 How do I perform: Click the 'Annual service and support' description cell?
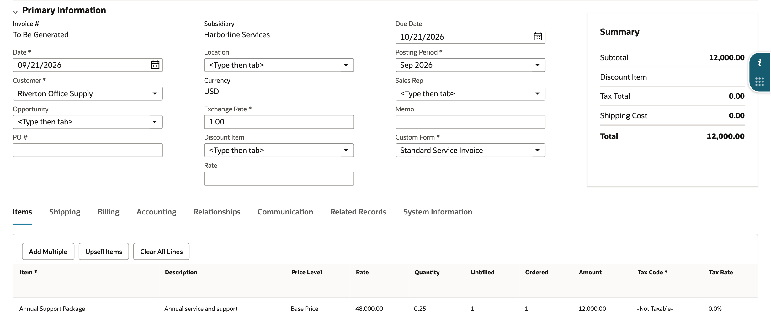[201, 309]
